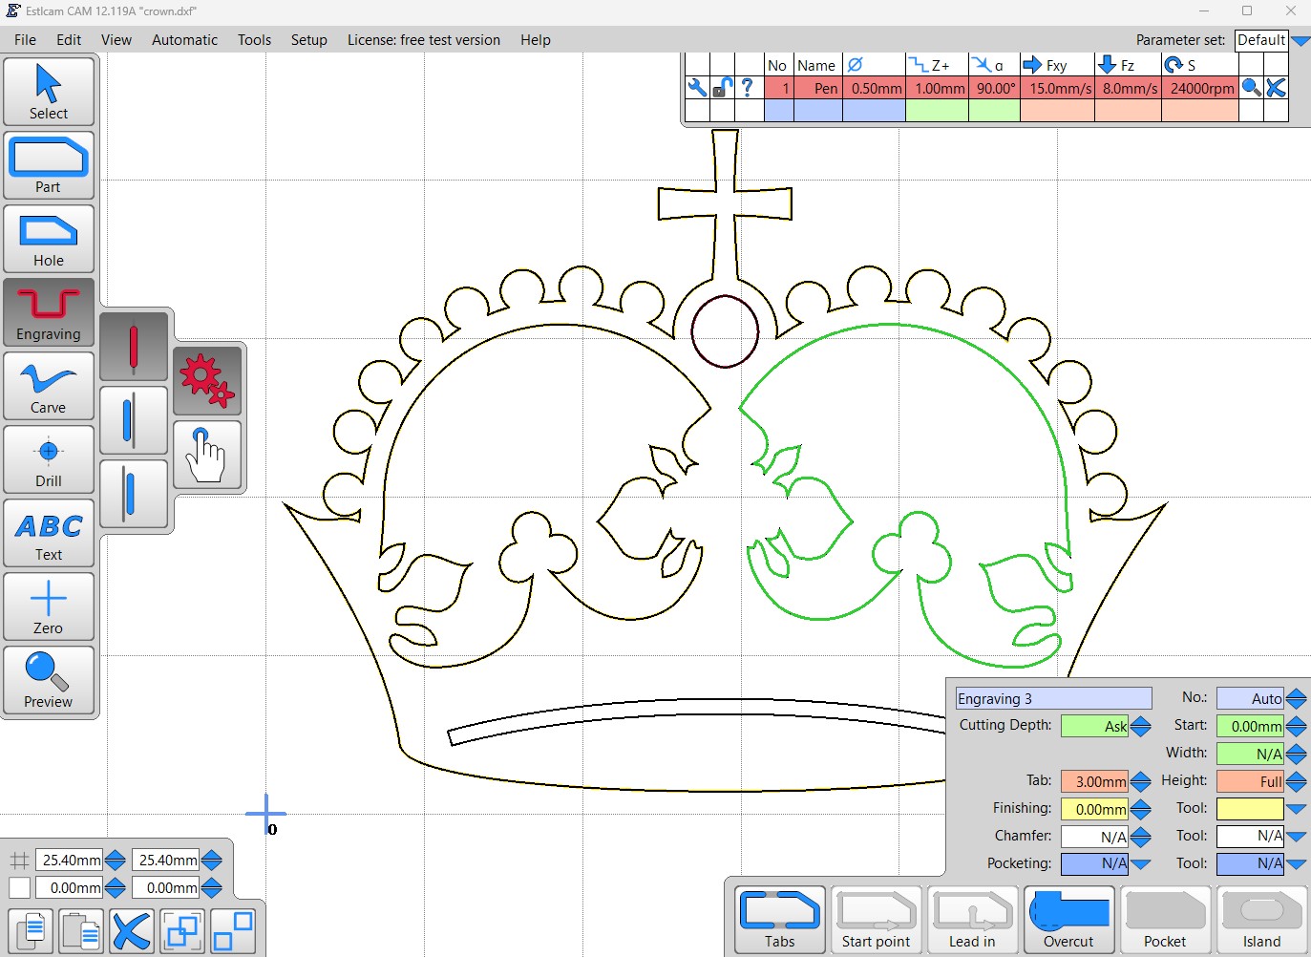
Task: Adjust the Start 0.00mm stepper arrows
Action: click(x=1296, y=727)
